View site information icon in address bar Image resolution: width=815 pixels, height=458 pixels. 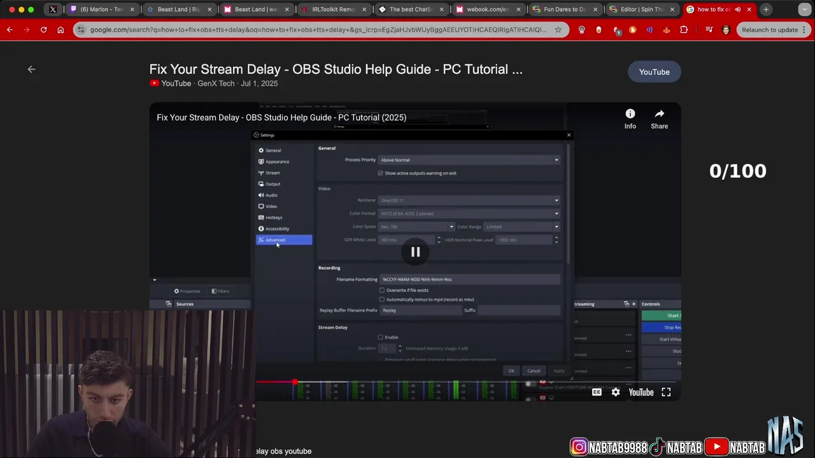81,30
